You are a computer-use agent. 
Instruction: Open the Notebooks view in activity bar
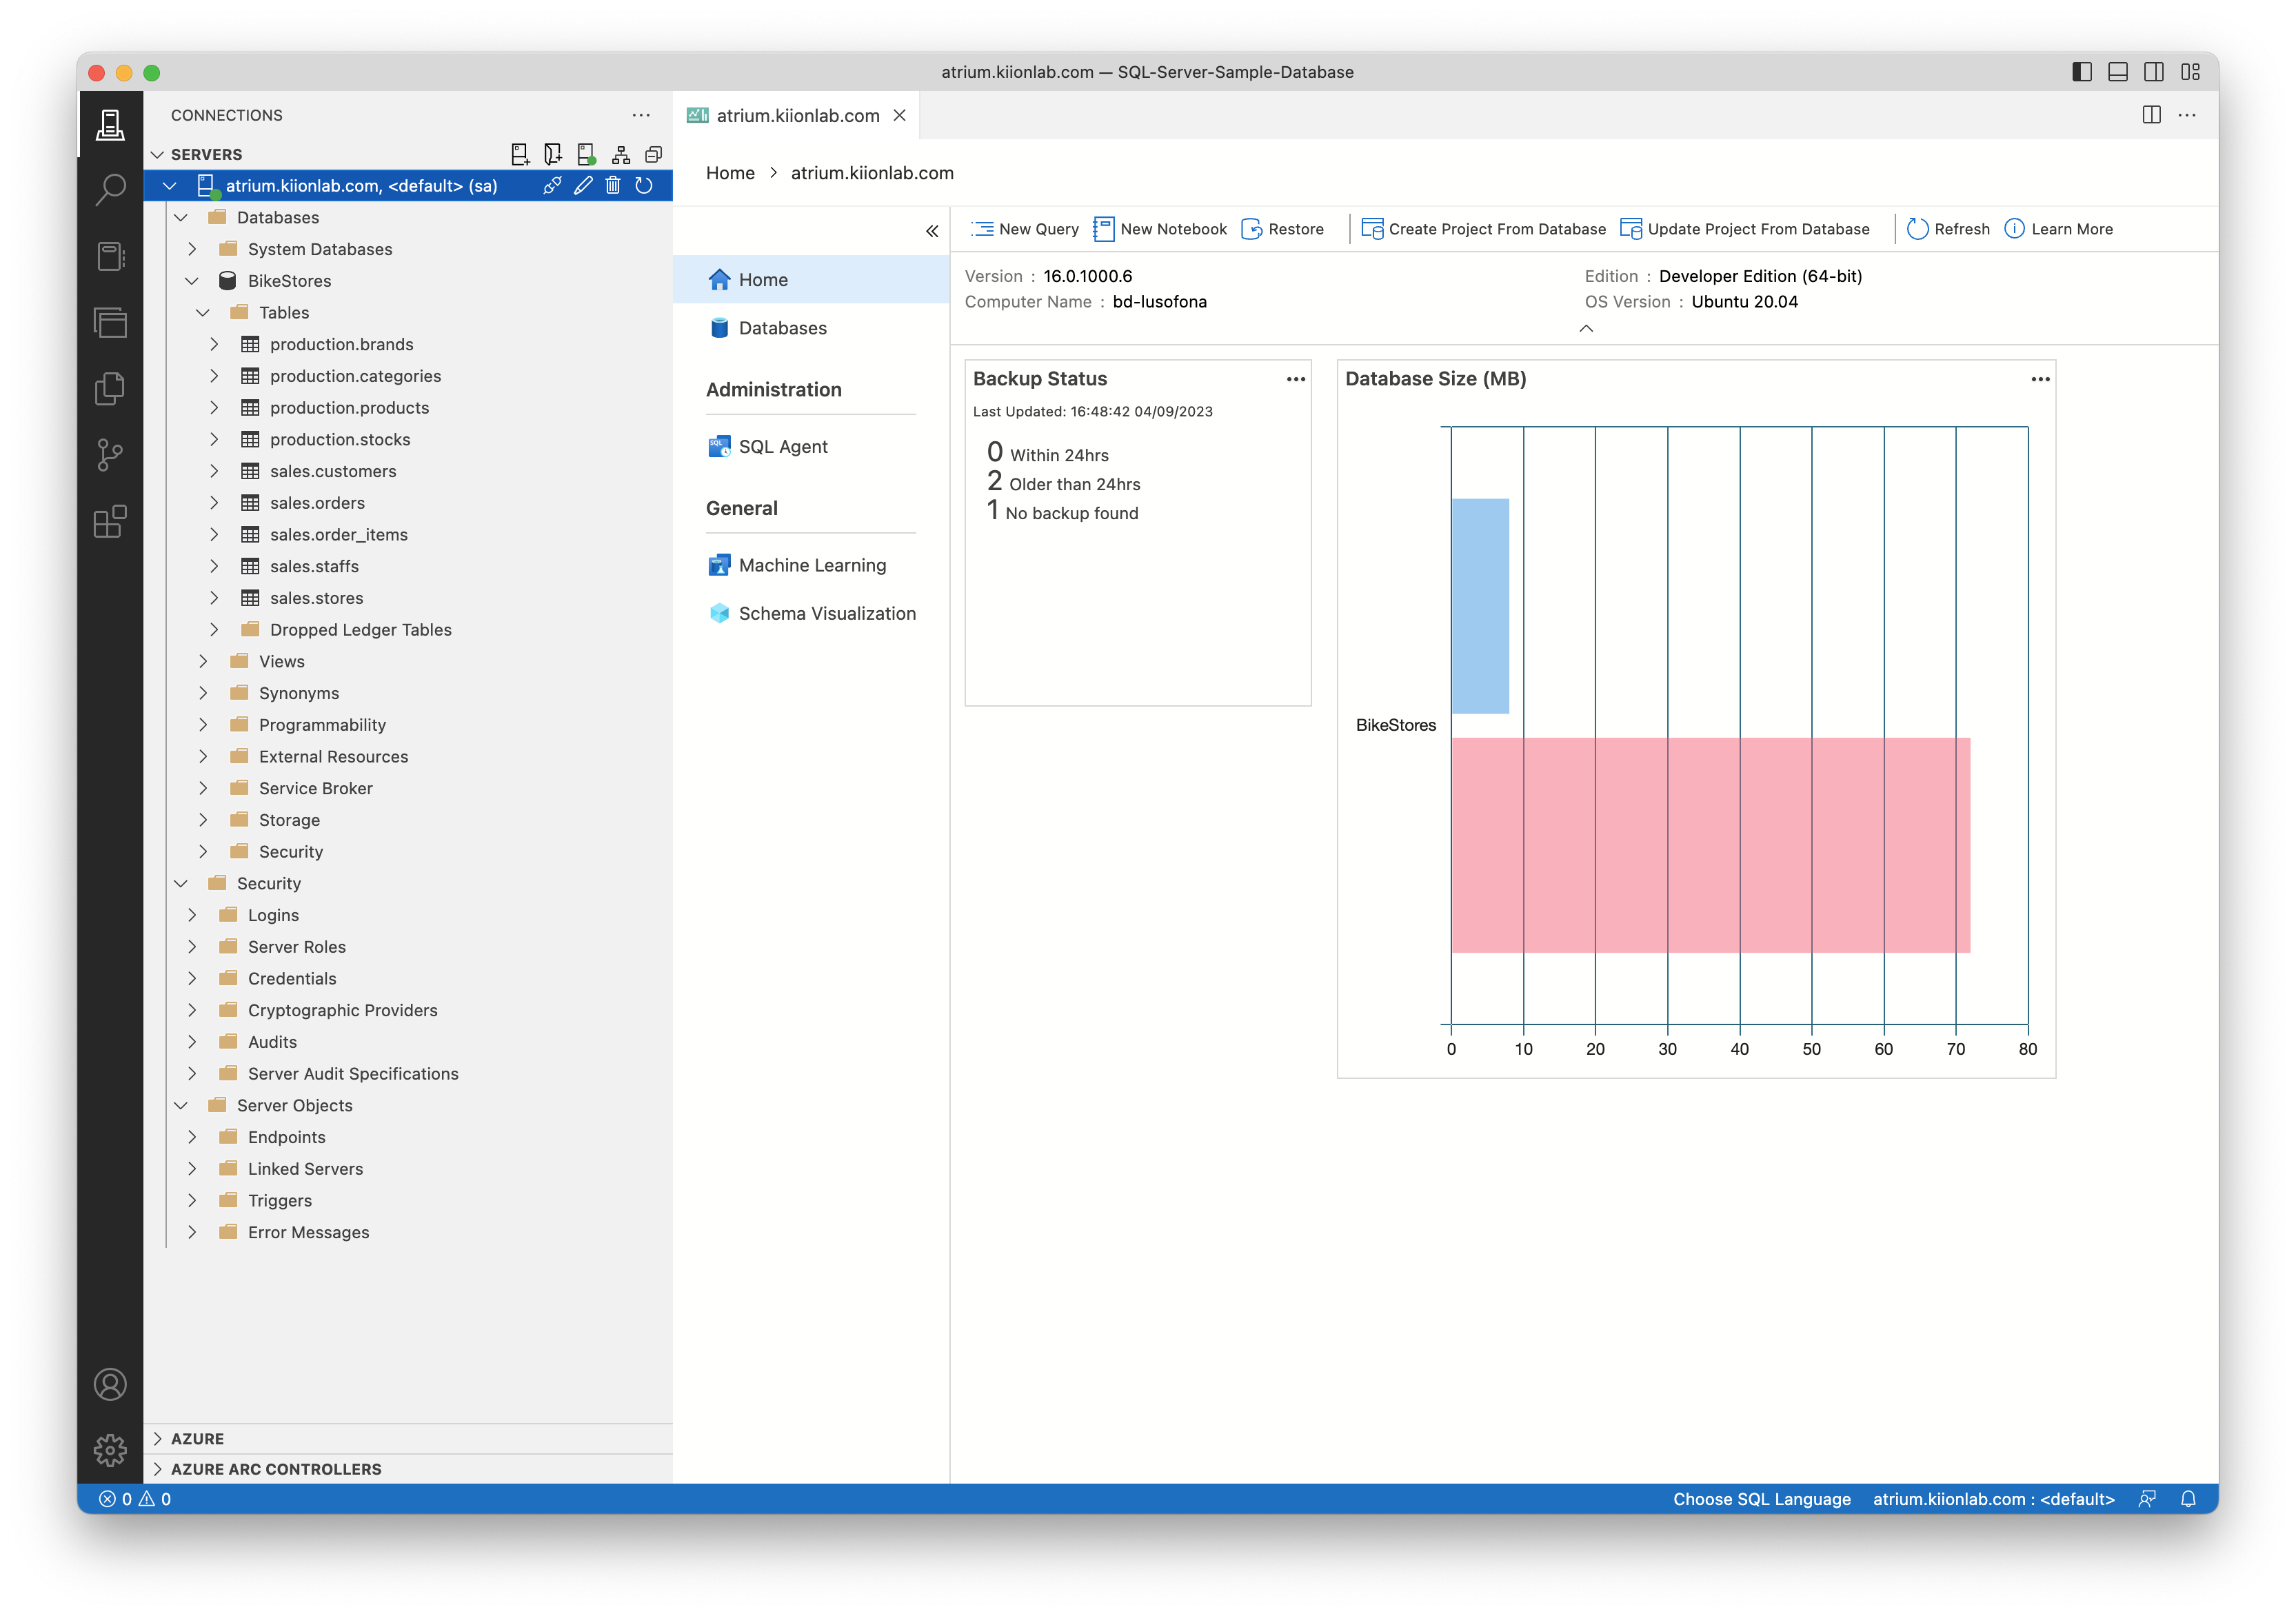[x=110, y=256]
